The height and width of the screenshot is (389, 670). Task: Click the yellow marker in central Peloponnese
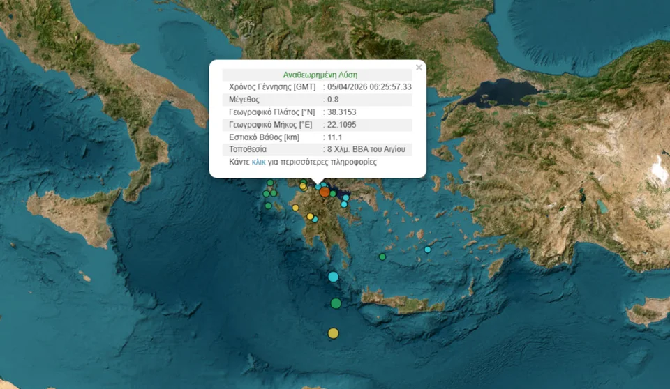[310, 216]
